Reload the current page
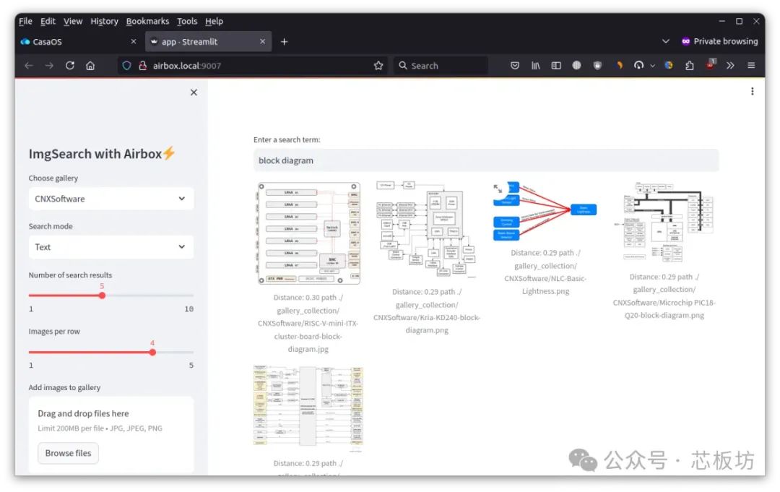 (x=70, y=65)
